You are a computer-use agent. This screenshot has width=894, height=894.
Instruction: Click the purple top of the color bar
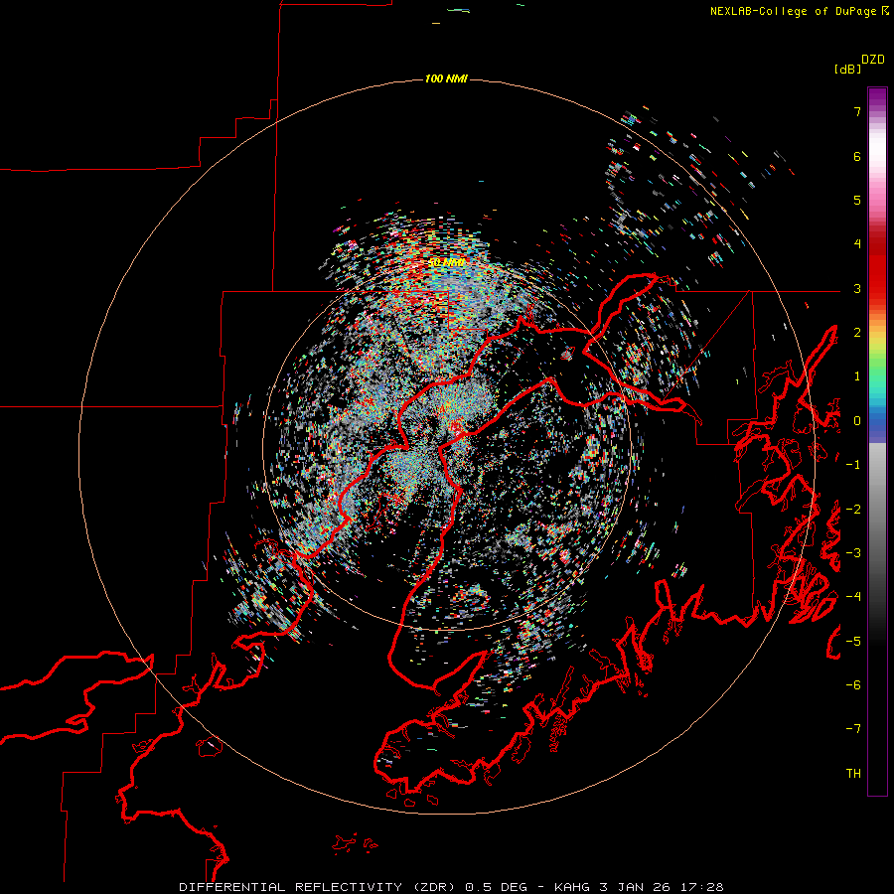point(877,97)
